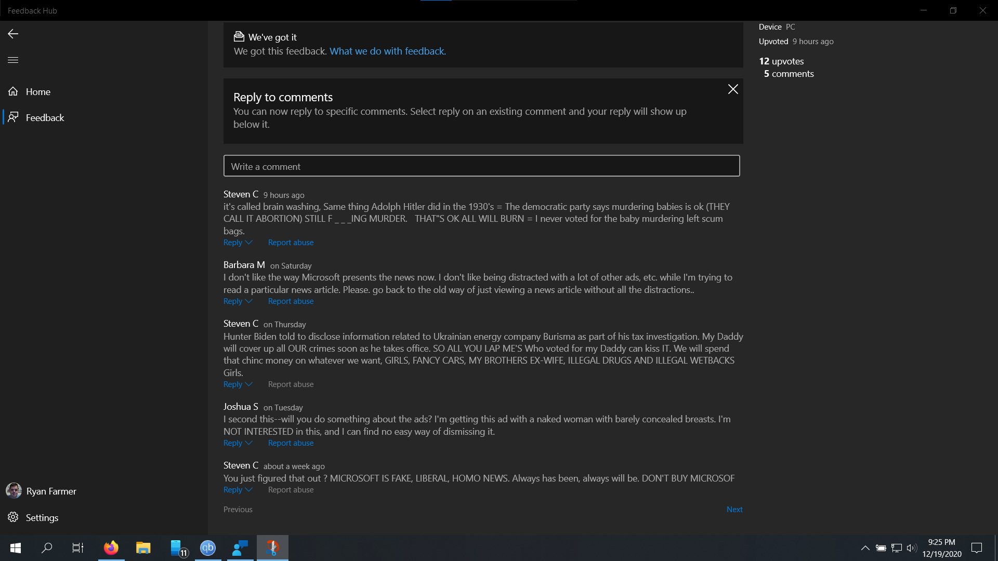Report abuse on Barbara M's comment

291,301
